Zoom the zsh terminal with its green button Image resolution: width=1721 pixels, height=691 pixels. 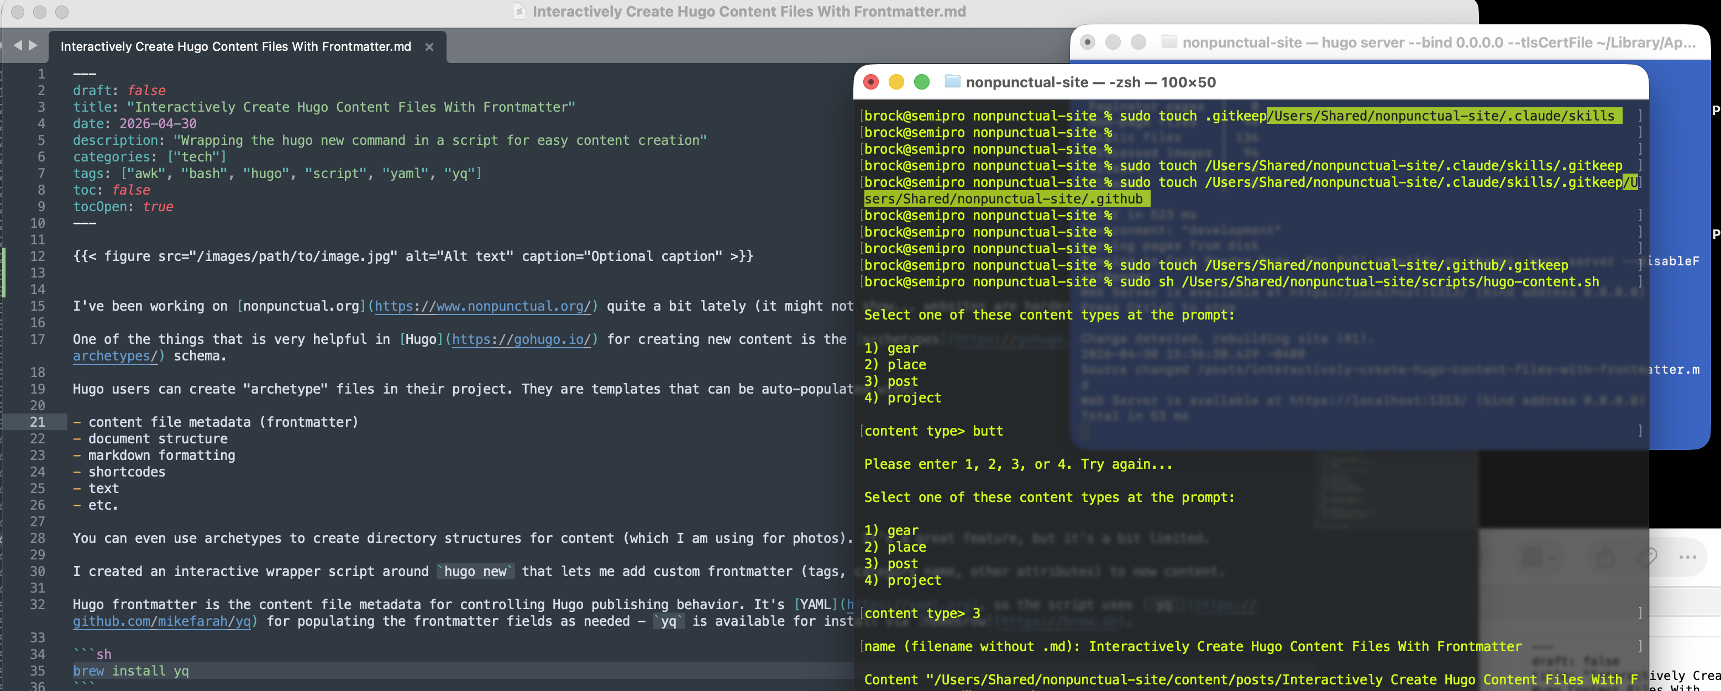click(921, 81)
